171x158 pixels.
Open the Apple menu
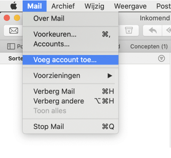click(x=14, y=6)
